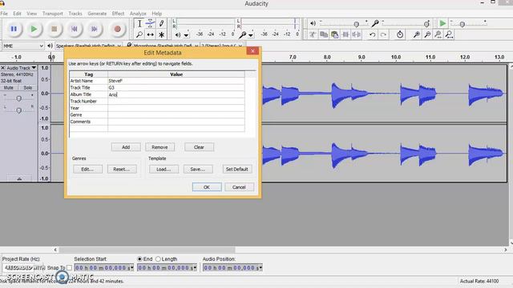
Task: Click the Paste icon in edit toolbar
Action: pyautogui.click(x=334, y=34)
